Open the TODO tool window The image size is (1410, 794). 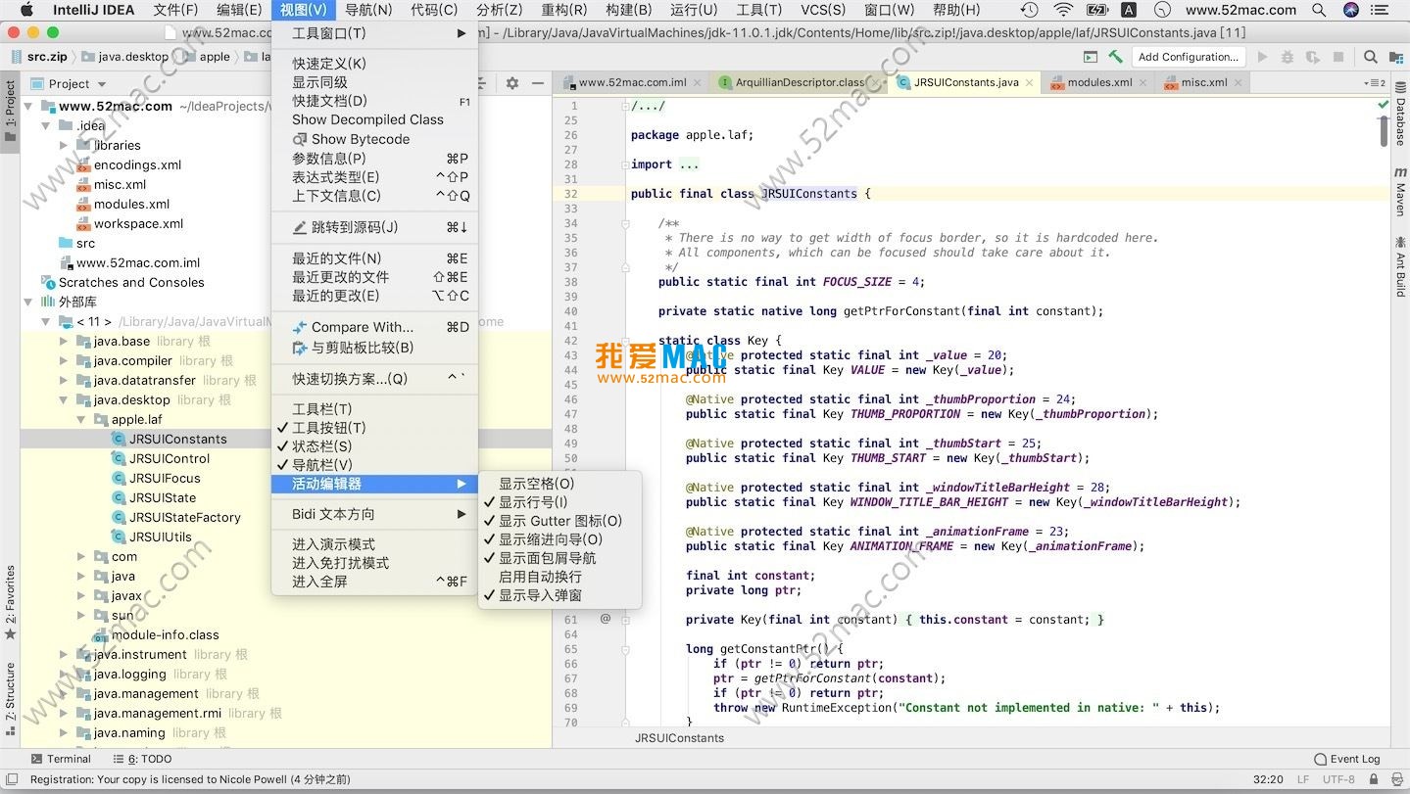[142, 759]
